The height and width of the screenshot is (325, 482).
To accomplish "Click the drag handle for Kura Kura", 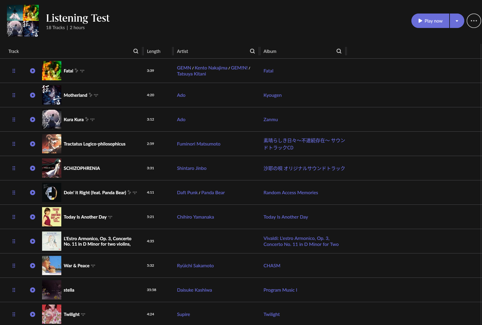I will coord(14,120).
